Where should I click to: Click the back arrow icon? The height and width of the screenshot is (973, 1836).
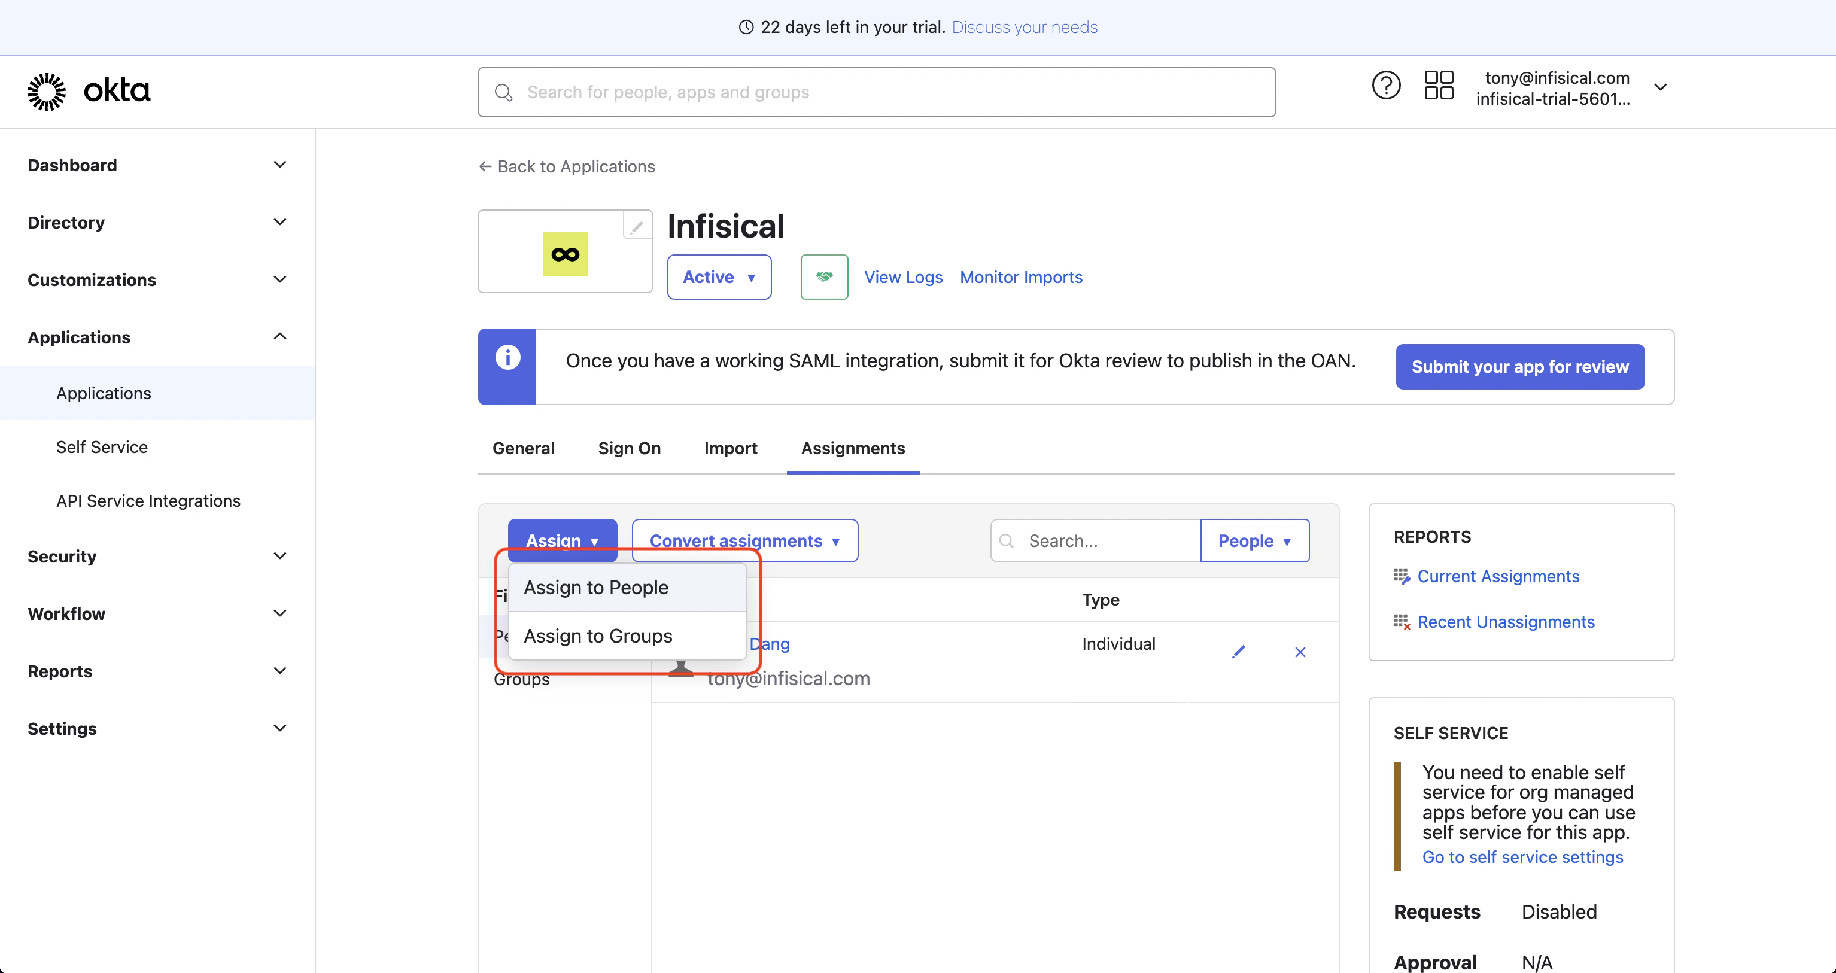[x=485, y=166]
